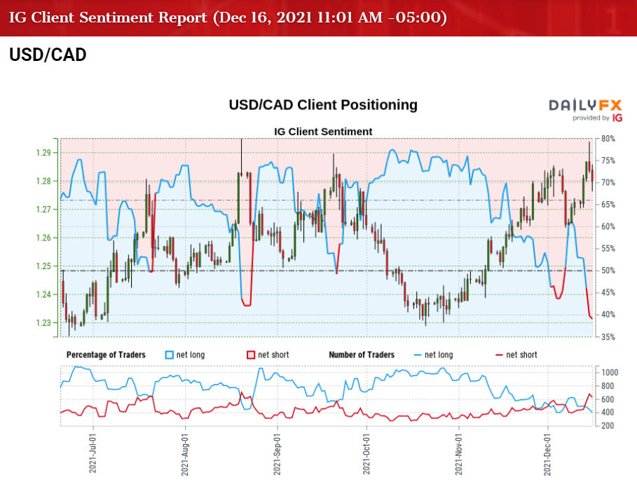Screen dimensions: 637x487
Task: Click the 1000 traders axis label
Action: click(x=610, y=373)
